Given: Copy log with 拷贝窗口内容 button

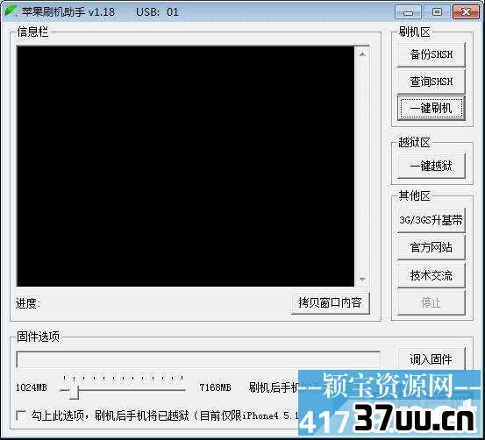Looking at the screenshot, I should [x=331, y=302].
